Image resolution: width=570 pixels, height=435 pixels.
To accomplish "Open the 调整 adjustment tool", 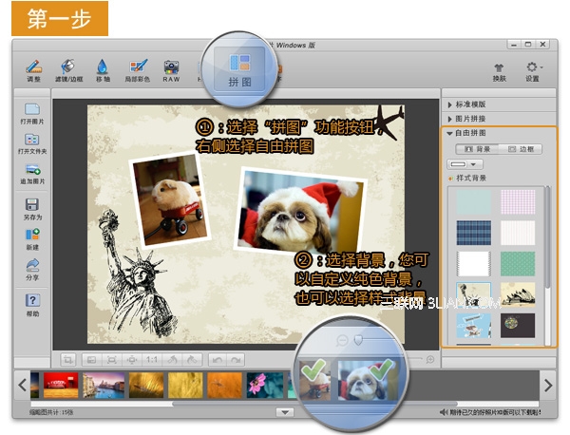I will point(34,71).
